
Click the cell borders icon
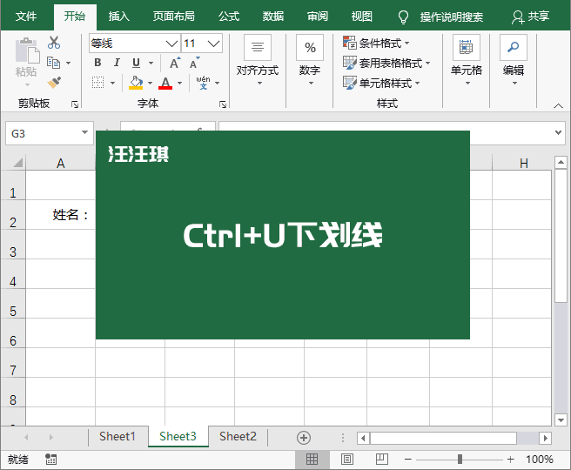tap(97, 83)
